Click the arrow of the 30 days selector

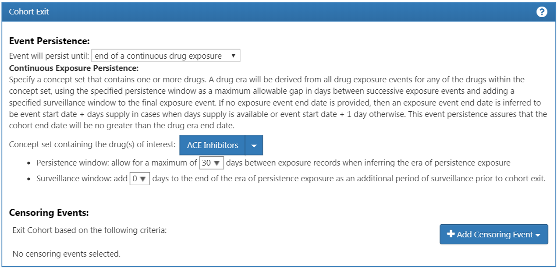[216, 163]
